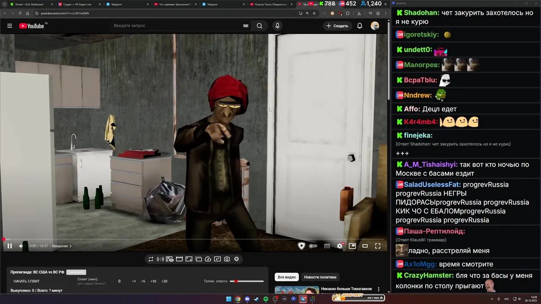
Task: Enter fullscreen mode in the player
Action: 378,246
